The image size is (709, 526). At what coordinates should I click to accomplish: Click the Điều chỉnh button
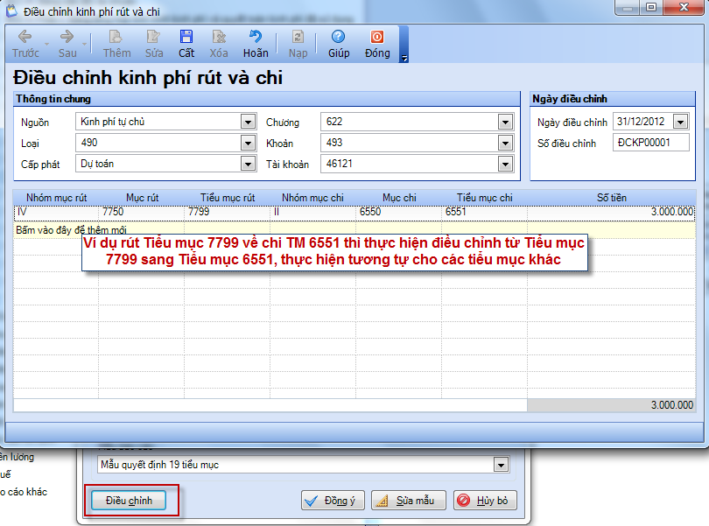pyautogui.click(x=129, y=501)
